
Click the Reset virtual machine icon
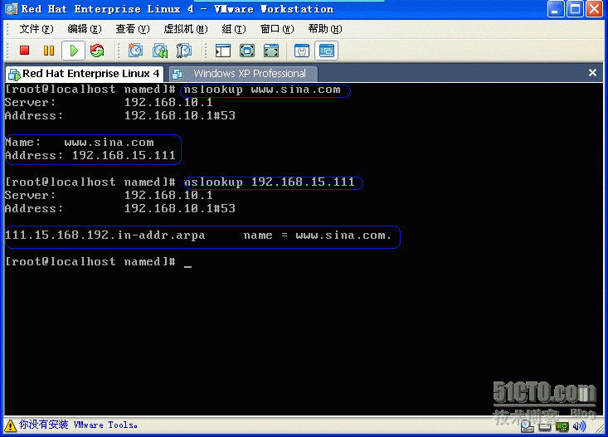coord(97,51)
